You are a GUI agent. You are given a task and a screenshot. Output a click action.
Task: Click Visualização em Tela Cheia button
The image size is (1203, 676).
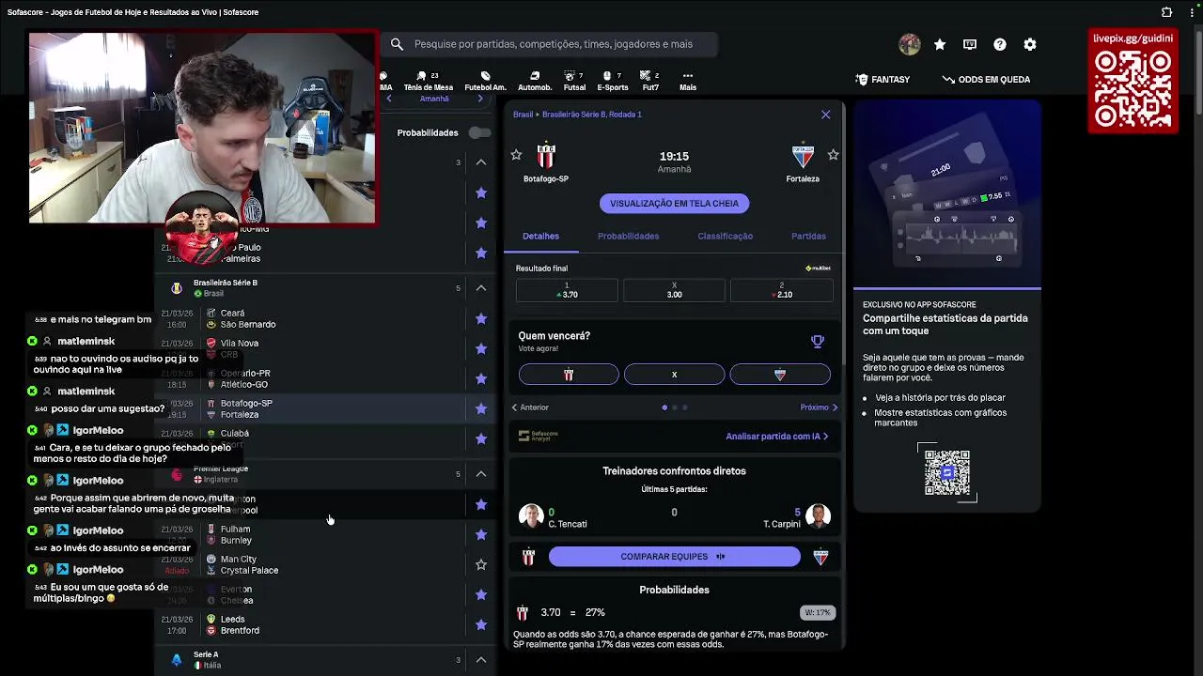pyautogui.click(x=674, y=203)
